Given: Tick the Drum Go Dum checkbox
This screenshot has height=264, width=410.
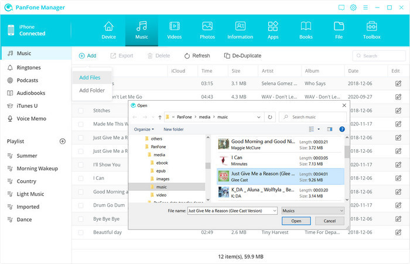Looking at the screenshot, I should click(x=81, y=205).
